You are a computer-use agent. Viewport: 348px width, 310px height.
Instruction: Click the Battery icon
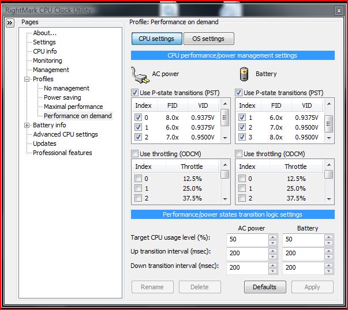(244, 74)
